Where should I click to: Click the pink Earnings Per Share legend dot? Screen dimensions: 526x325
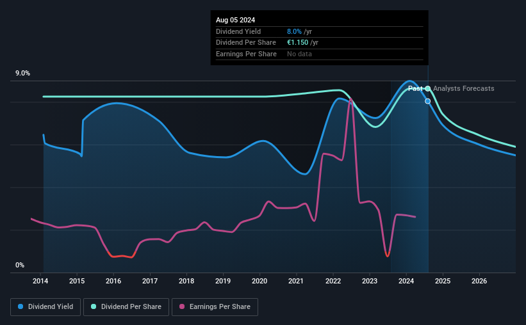(182, 306)
